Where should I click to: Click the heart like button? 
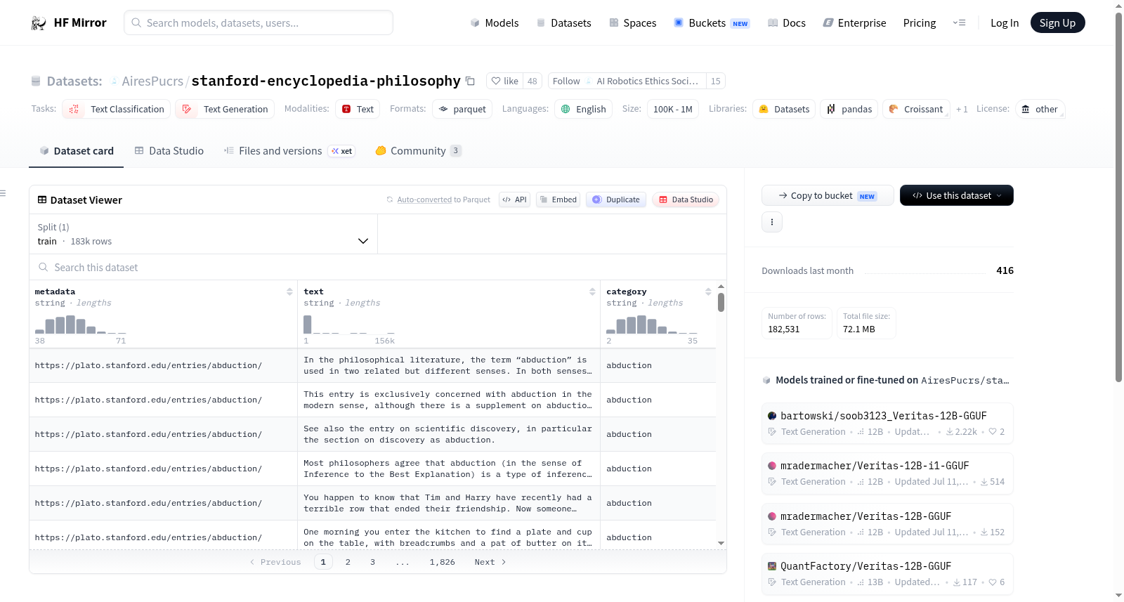pyautogui.click(x=504, y=81)
